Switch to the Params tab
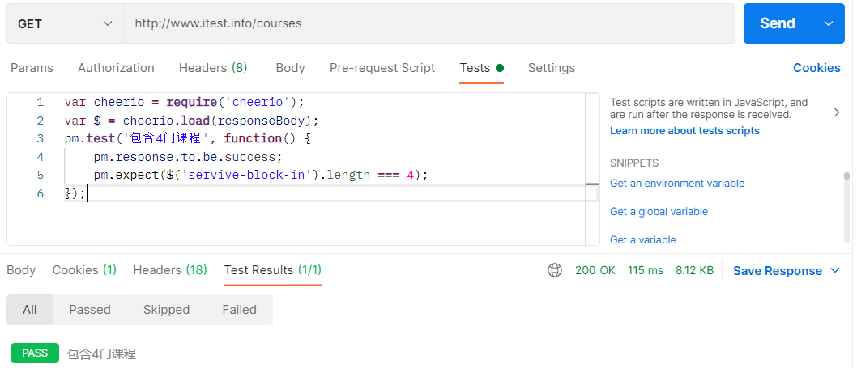 point(32,68)
